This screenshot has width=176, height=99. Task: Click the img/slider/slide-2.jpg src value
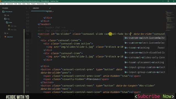pyautogui.click(x=77, y=57)
